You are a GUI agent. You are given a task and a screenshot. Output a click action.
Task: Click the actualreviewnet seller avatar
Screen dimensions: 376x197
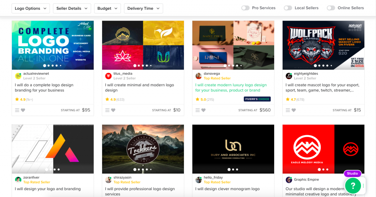pos(18,76)
